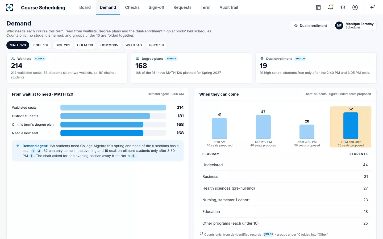Select the PSYC 101 course chip
Viewport: 383px width, 239px height.
[157, 45]
